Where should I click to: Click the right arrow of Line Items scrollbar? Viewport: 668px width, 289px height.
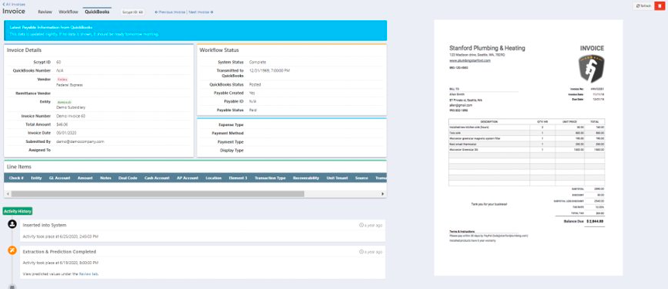pos(382,194)
